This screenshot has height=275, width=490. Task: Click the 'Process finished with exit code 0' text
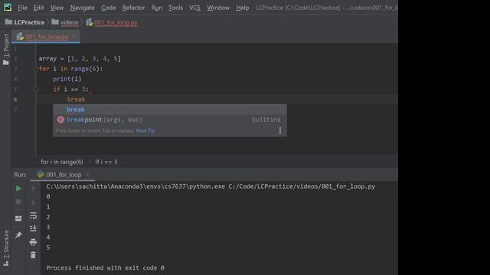coord(106,268)
